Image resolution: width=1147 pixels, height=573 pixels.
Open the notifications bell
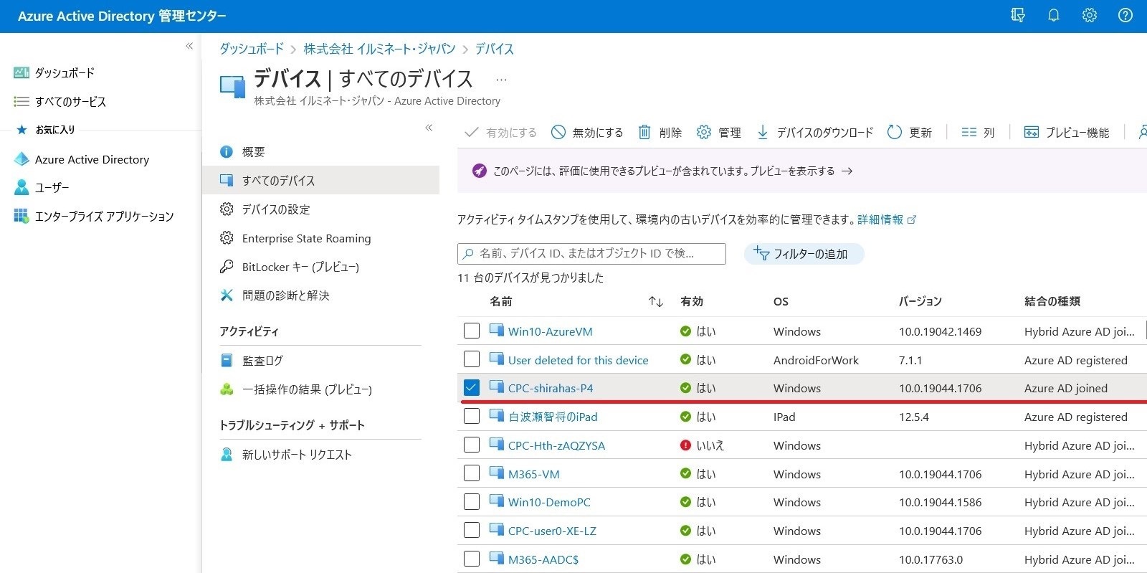[1054, 15]
